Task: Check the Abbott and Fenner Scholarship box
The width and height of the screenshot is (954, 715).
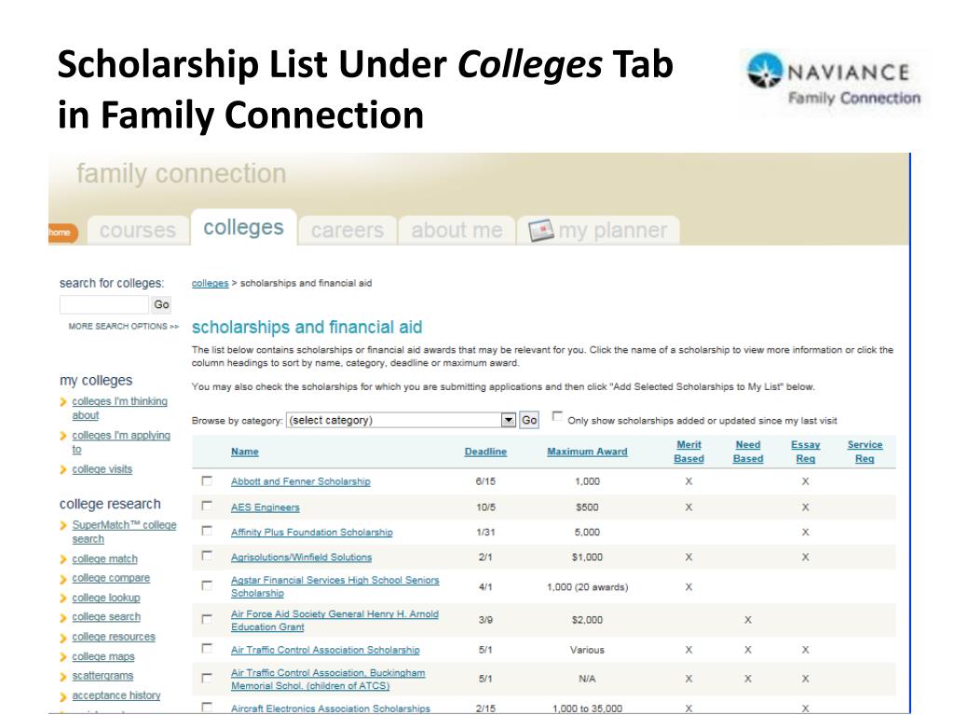Action: [207, 481]
